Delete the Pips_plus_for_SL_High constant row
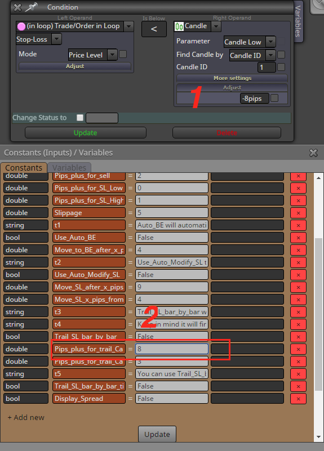Screen dimensions: 324x451 pos(298,200)
